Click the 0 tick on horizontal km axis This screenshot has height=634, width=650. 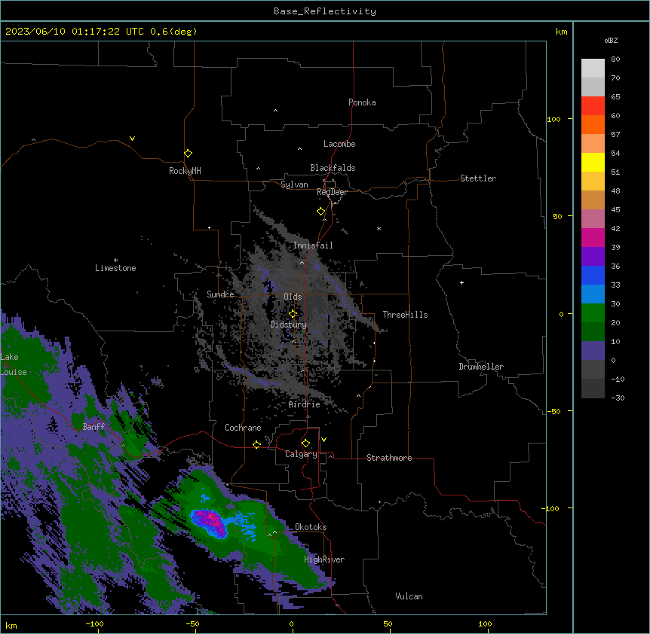[291, 623]
